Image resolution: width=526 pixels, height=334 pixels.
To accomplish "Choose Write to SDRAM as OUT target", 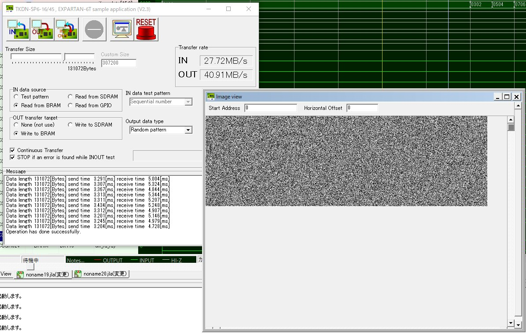I will click(71, 125).
